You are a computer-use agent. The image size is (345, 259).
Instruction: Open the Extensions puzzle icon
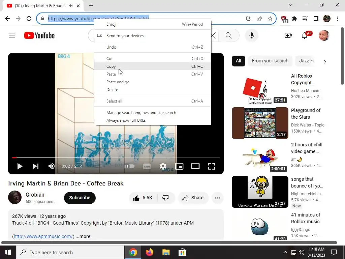tap(294, 19)
